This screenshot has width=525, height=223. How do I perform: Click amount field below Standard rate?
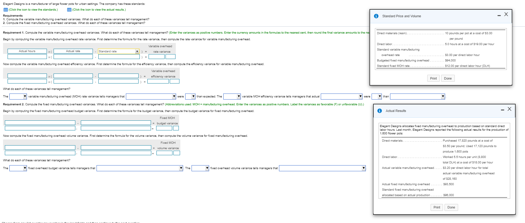[x=119, y=57]
